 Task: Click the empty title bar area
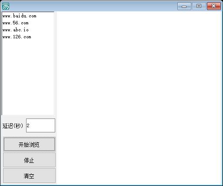[x=93, y=6]
